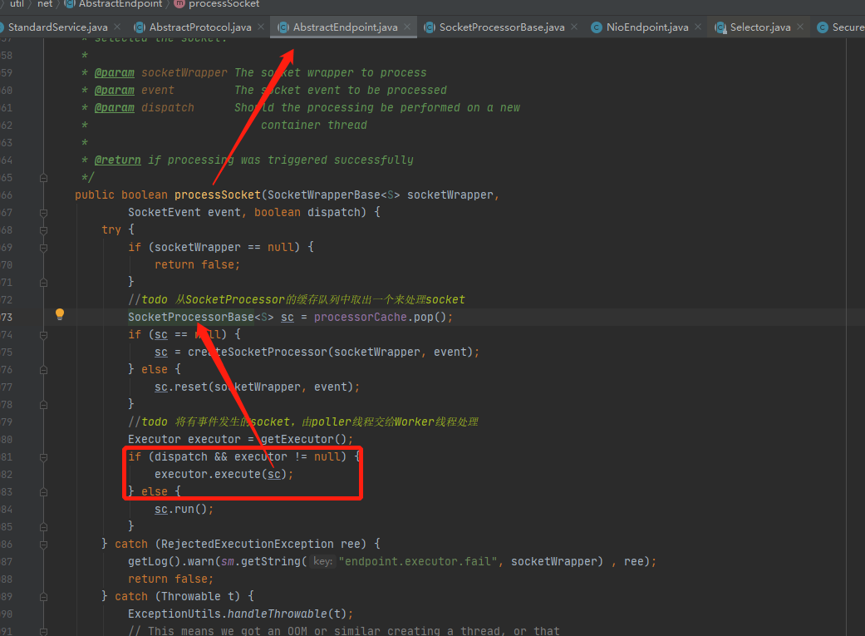The width and height of the screenshot is (865, 636).
Task: Click the line 73 gutter number
Action: [x=7, y=317]
